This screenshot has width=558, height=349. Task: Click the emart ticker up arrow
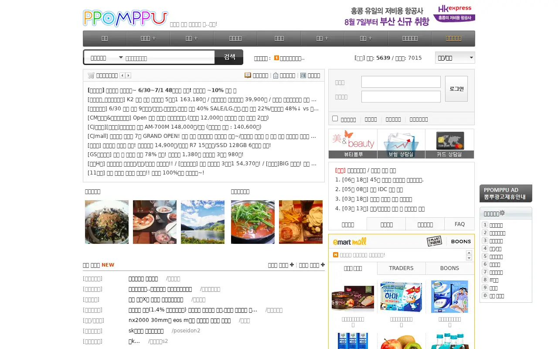(469, 253)
